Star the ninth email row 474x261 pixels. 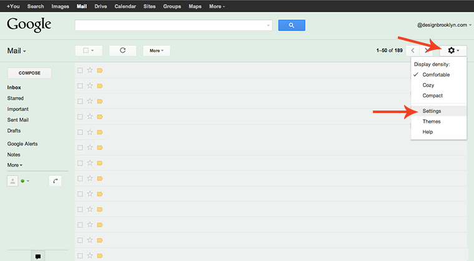click(90, 194)
